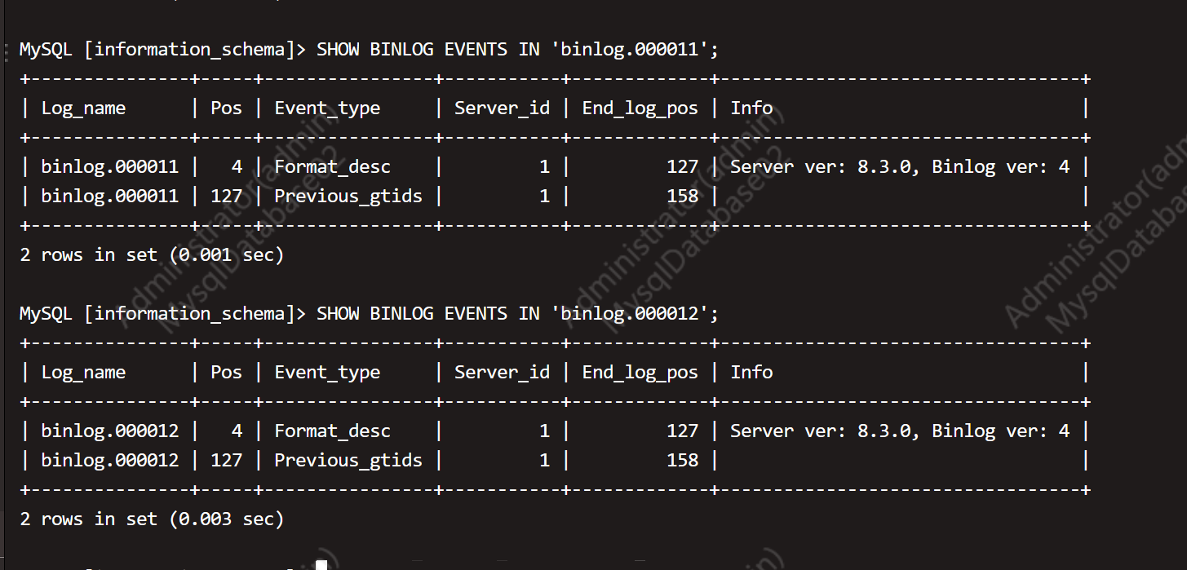1187x570 pixels.
Task: Click End_log_pos header in the second table
Action: pos(640,373)
